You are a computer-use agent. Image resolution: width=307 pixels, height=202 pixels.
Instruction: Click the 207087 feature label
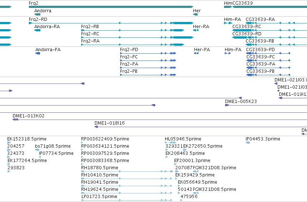(x=184, y=168)
